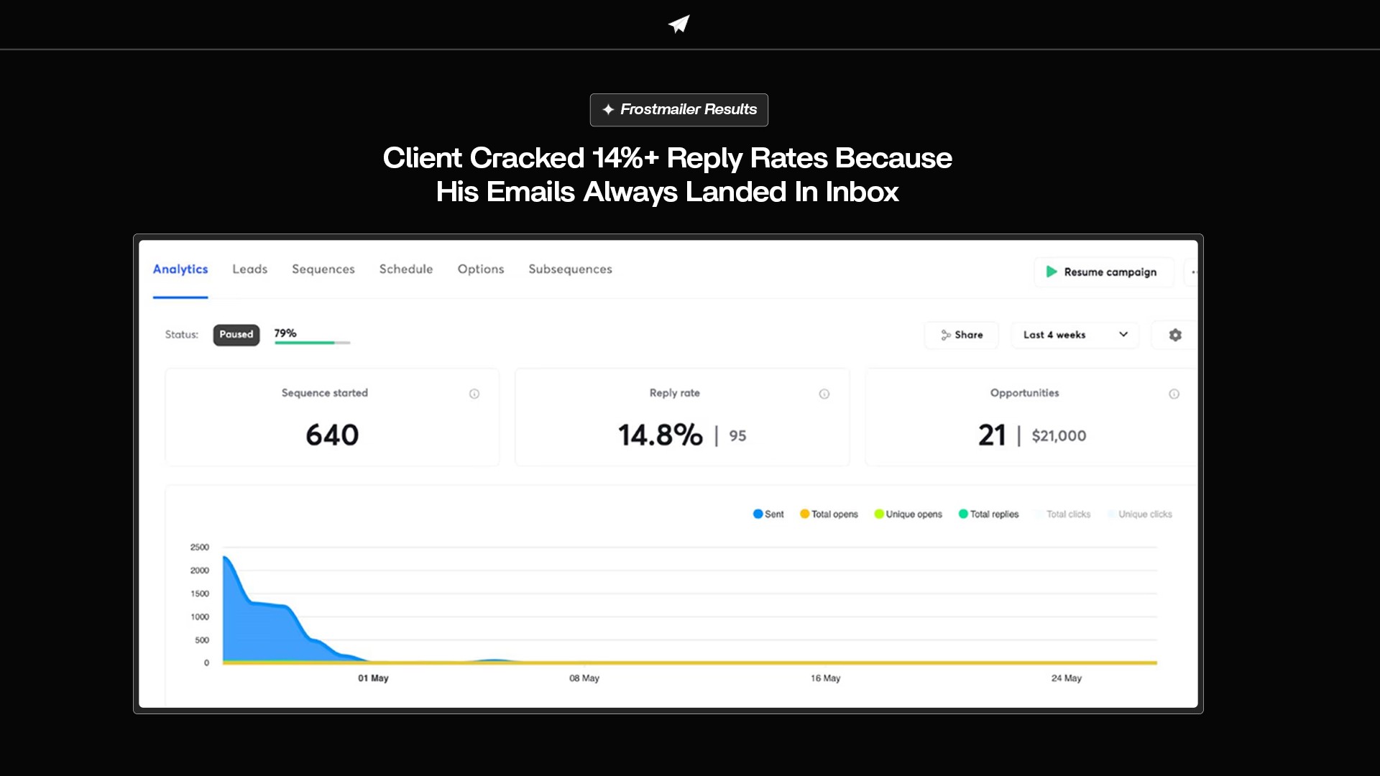Viewport: 1380px width, 776px height.
Task: Click the info icon on the Sequence started card
Action: pos(474,394)
